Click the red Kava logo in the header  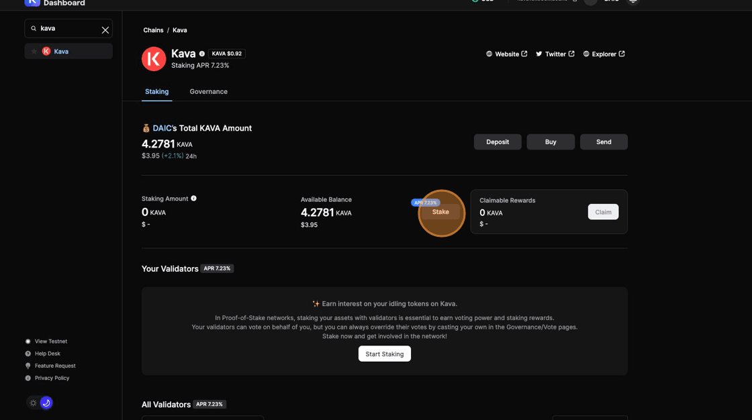pos(154,59)
